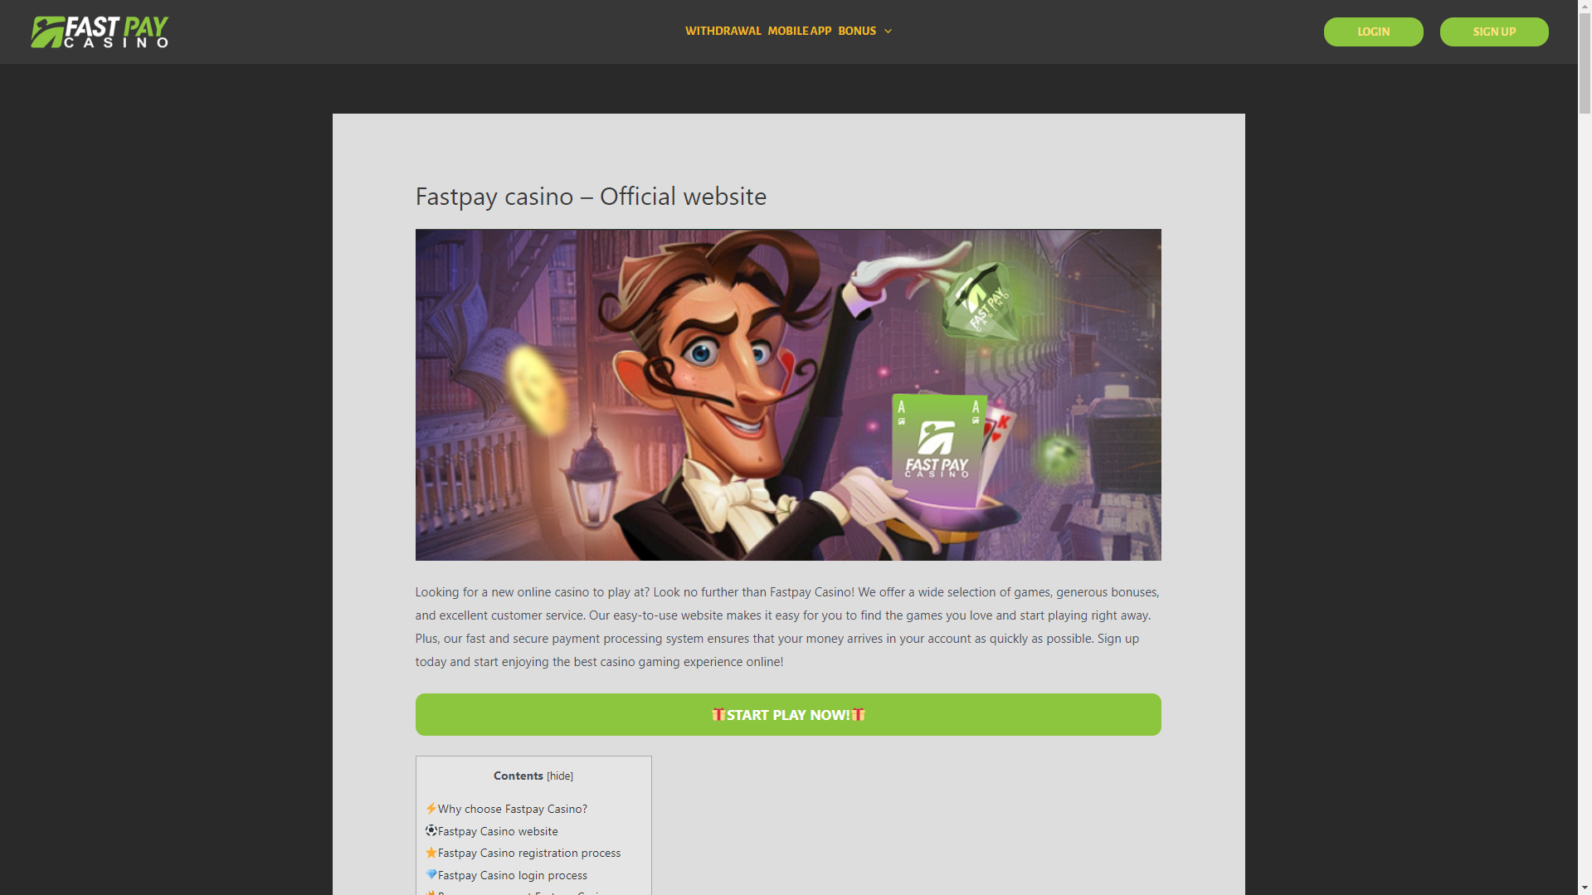Click the START PLAY NOW button
Image resolution: width=1592 pixels, height=895 pixels.
click(788, 715)
